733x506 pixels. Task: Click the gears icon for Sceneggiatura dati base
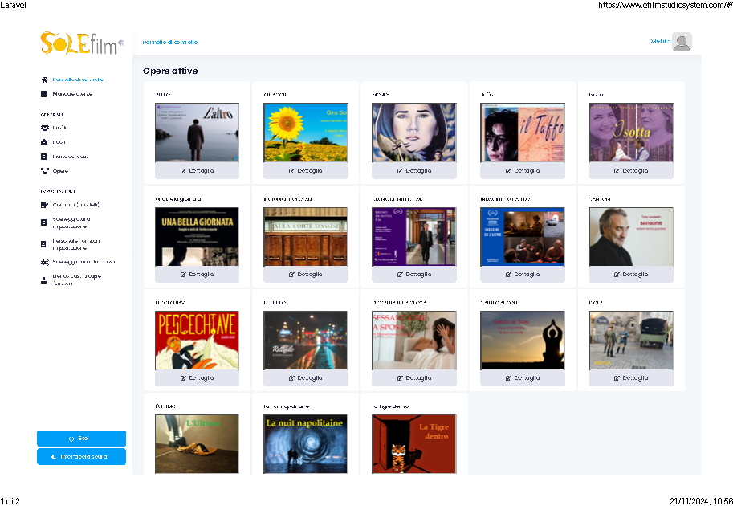click(44, 263)
